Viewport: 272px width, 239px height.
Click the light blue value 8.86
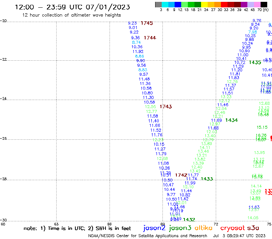coord(139,56)
